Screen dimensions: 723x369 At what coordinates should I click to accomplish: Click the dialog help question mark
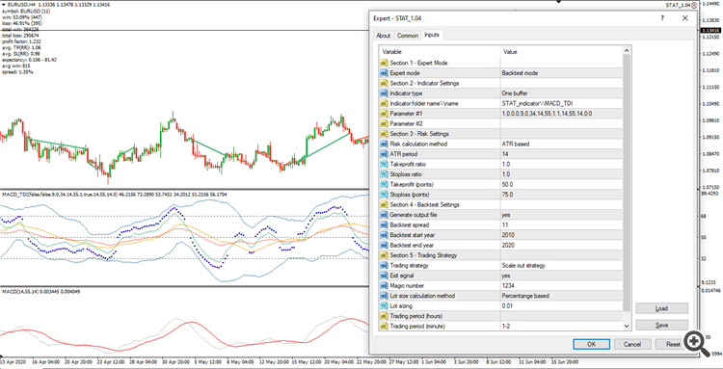click(x=662, y=18)
